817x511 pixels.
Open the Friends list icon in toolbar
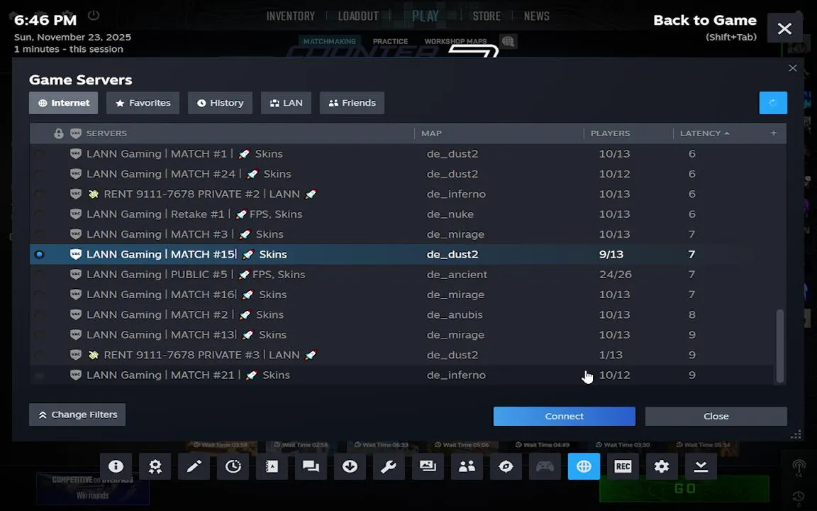point(467,466)
